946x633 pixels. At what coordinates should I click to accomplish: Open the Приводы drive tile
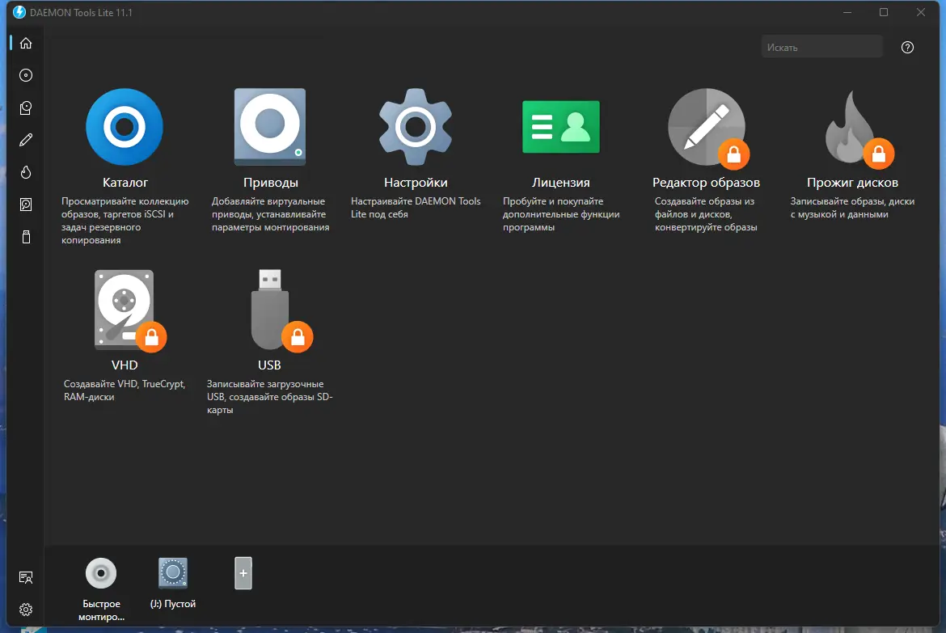pyautogui.click(x=270, y=127)
